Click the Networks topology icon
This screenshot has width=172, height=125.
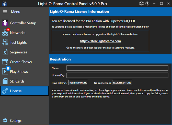(5, 33)
